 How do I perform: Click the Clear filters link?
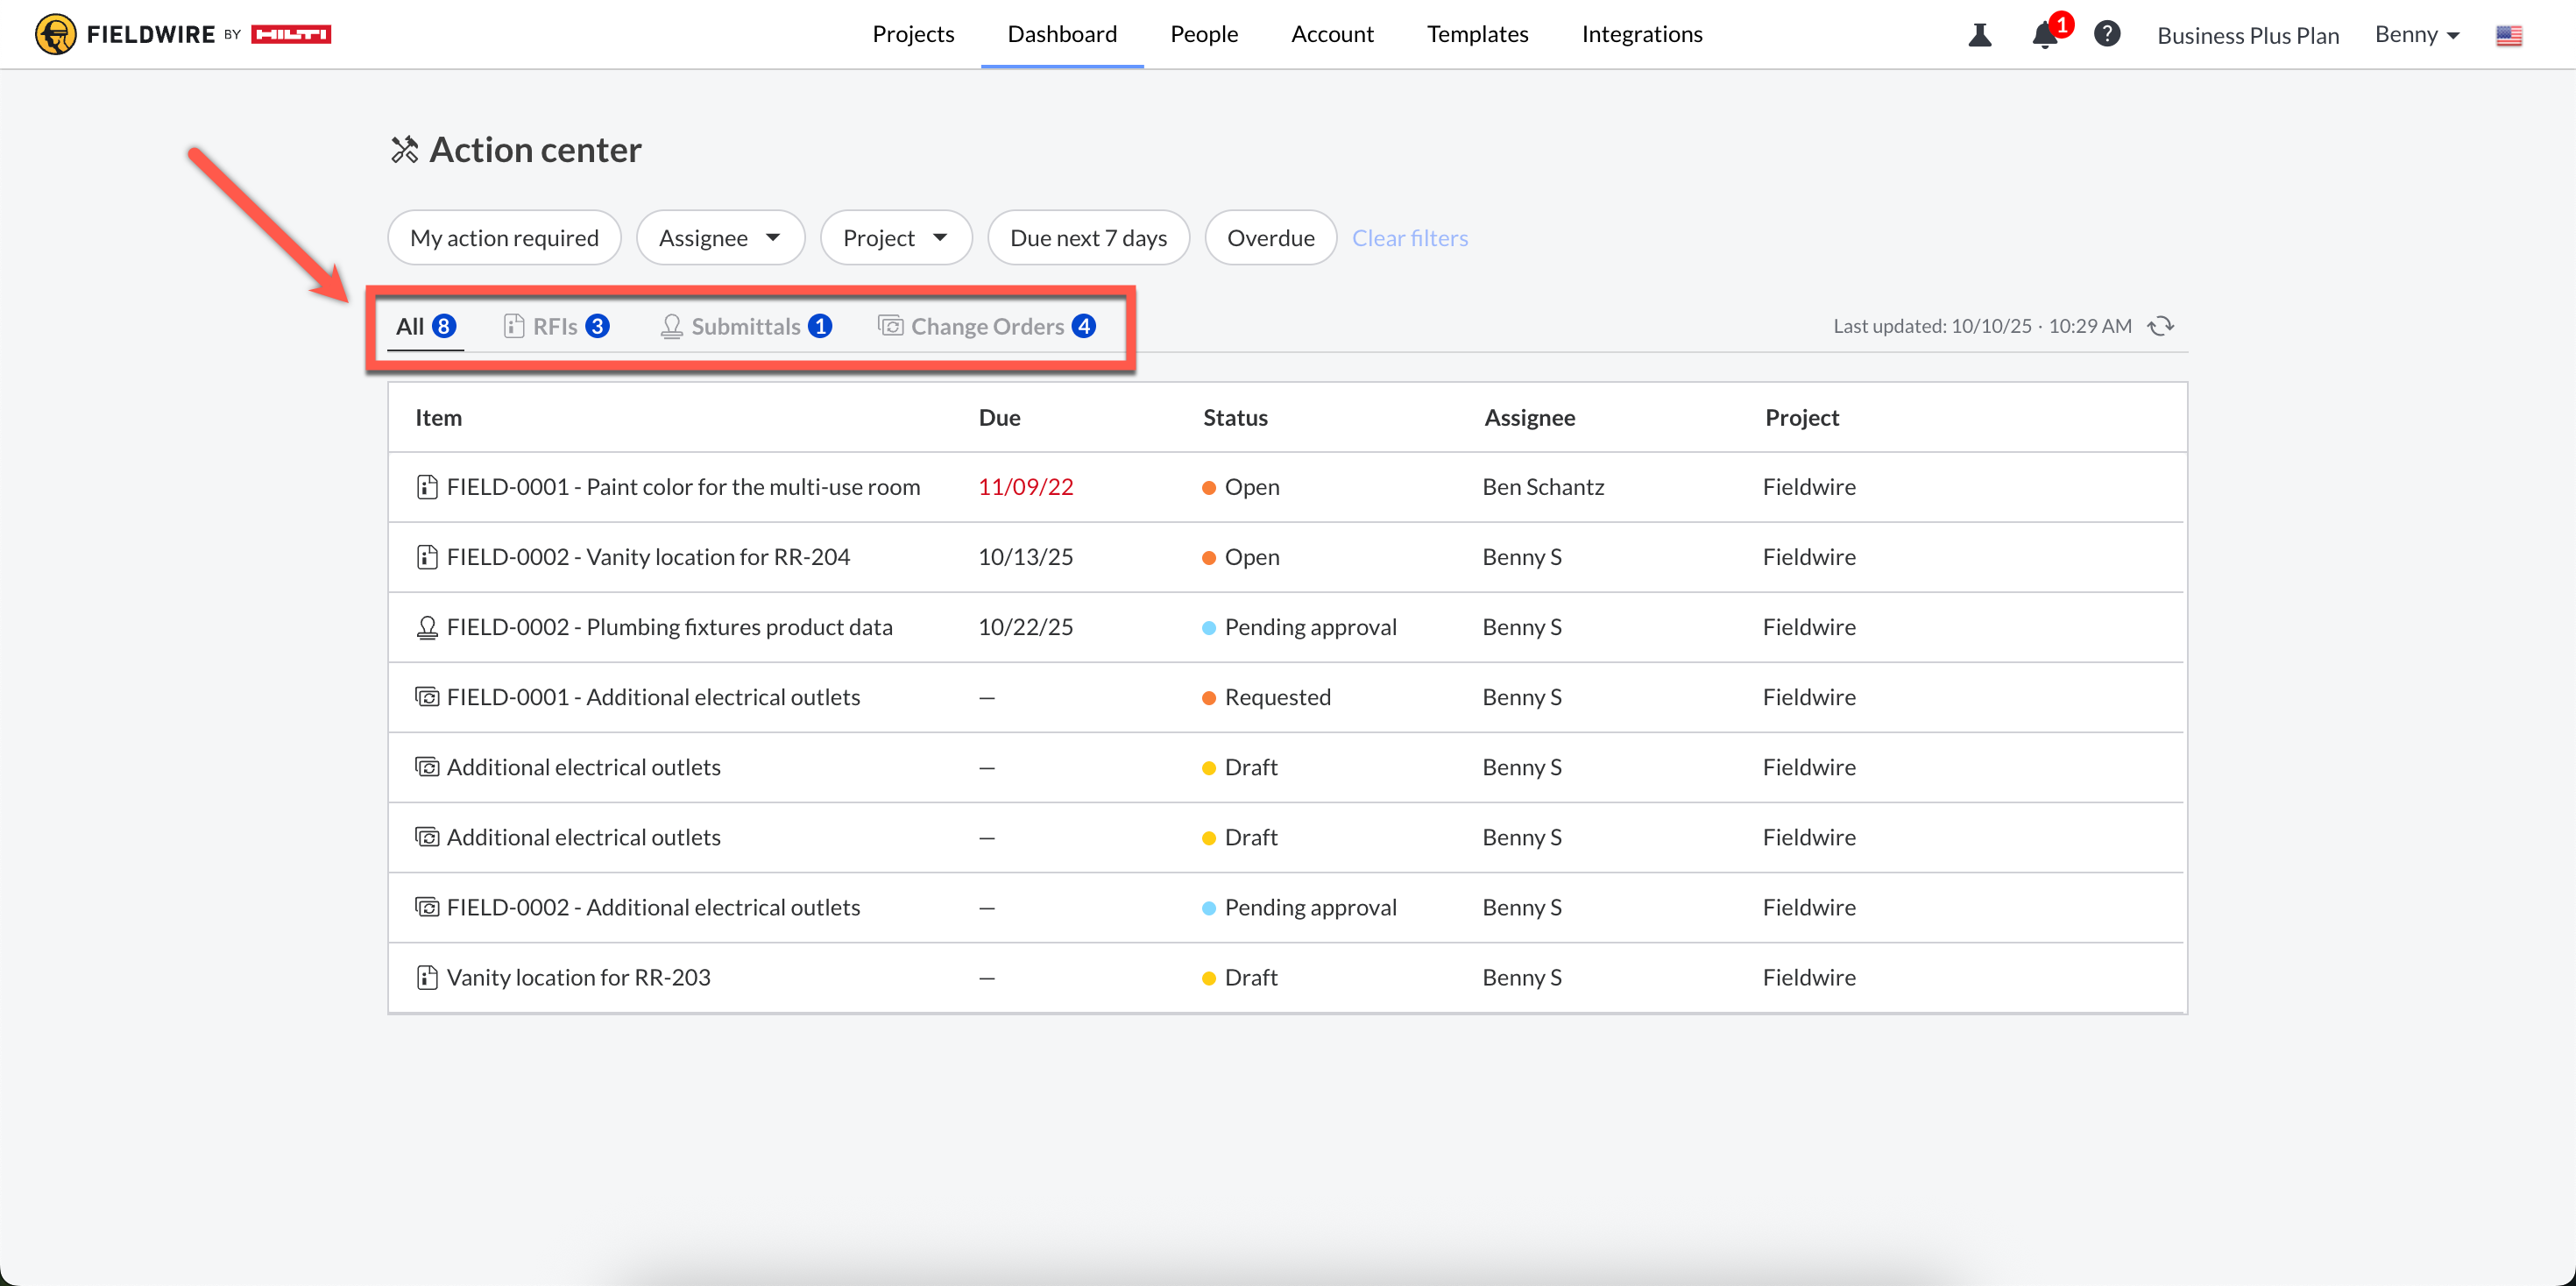click(1409, 238)
